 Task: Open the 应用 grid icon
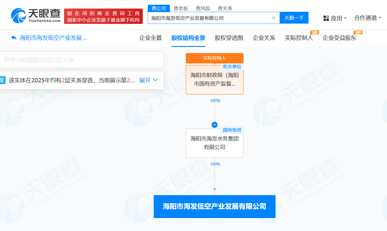coord(326,18)
